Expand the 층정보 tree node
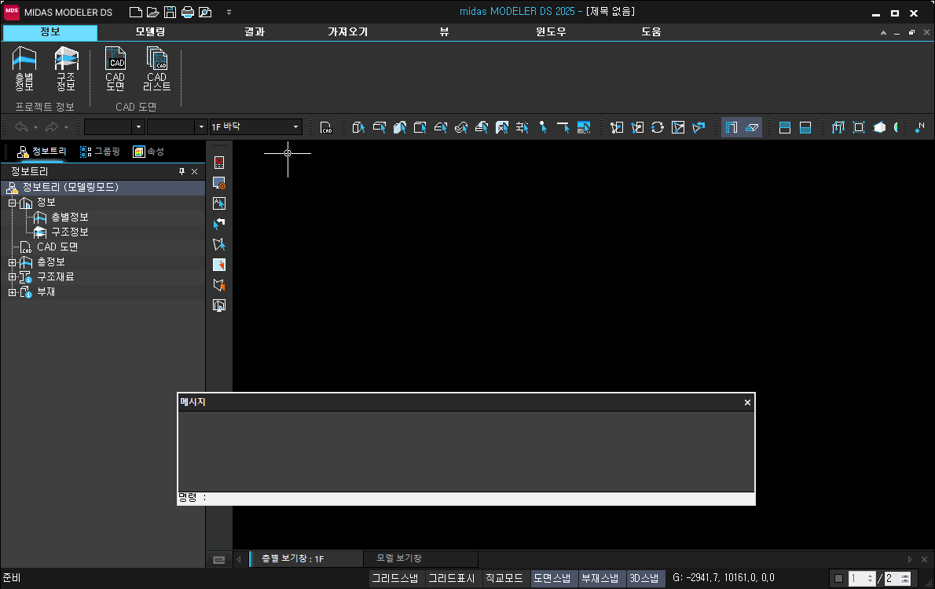Image resolution: width=935 pixels, height=589 pixels. coord(12,262)
